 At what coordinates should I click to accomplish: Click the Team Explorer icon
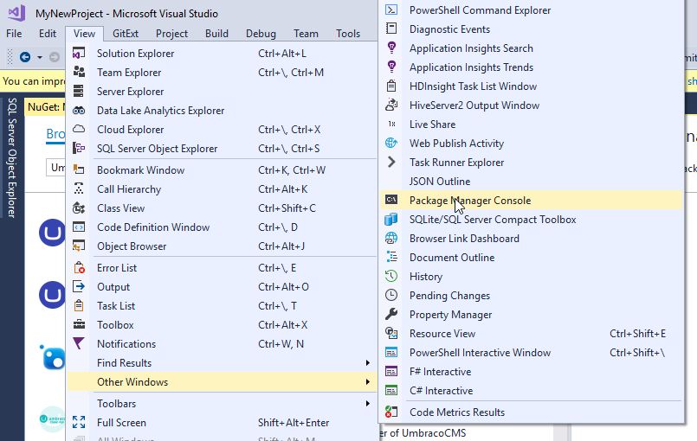pyautogui.click(x=79, y=73)
